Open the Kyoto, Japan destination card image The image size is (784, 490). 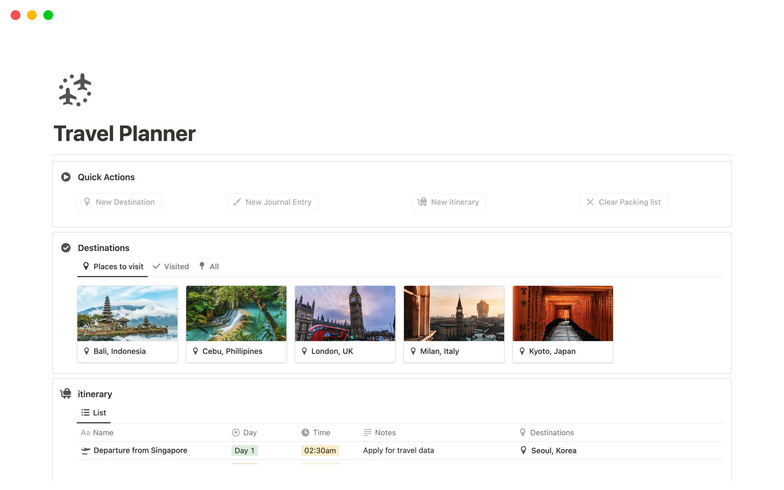pyautogui.click(x=563, y=313)
